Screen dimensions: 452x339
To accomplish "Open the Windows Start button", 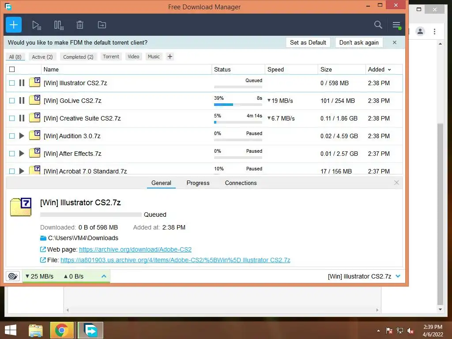I will pos(11,330).
